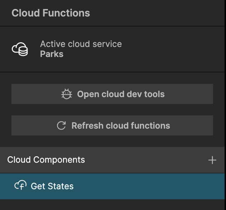Open cloud dev tools
Screen dimensions: 226x210
[112, 94]
